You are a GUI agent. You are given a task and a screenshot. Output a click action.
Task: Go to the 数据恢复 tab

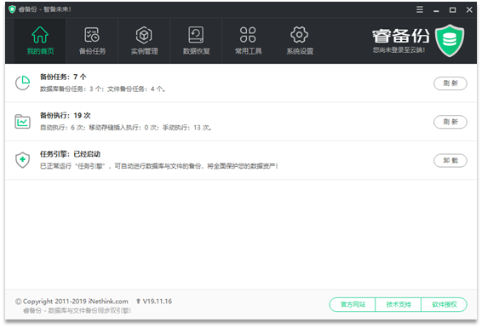pyautogui.click(x=196, y=41)
